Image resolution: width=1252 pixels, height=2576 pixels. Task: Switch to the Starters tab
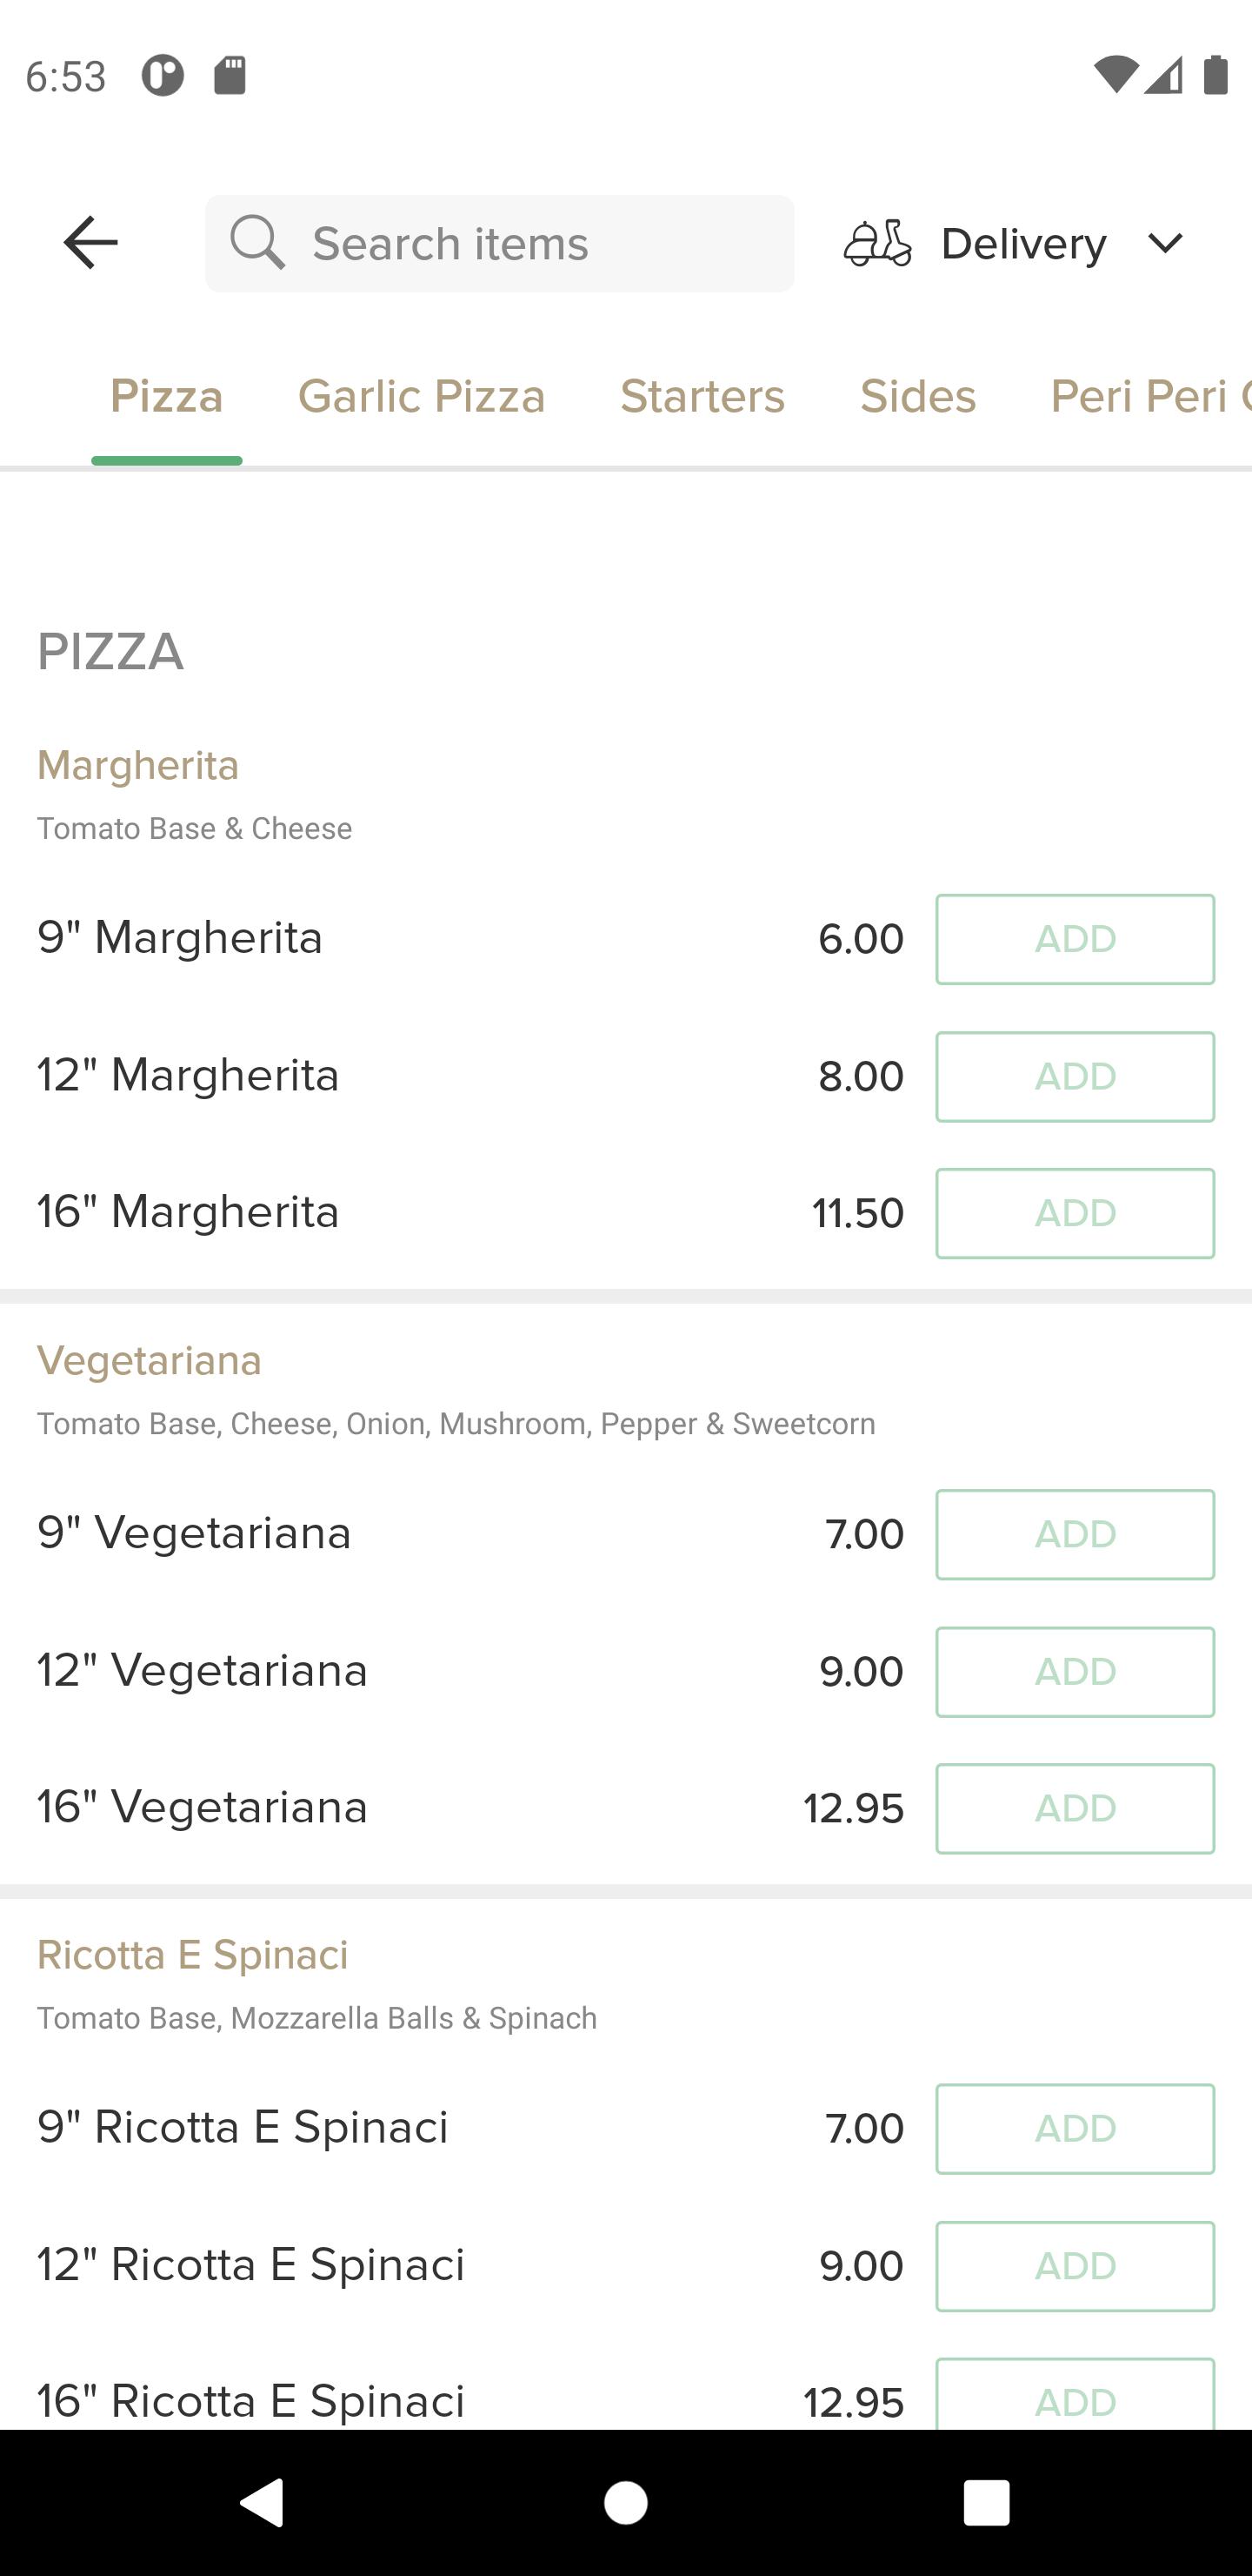click(703, 396)
